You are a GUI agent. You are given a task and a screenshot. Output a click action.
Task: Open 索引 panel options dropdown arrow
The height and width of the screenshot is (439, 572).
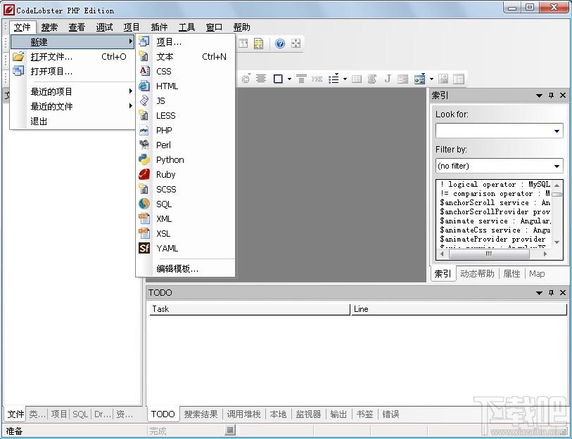pos(539,96)
